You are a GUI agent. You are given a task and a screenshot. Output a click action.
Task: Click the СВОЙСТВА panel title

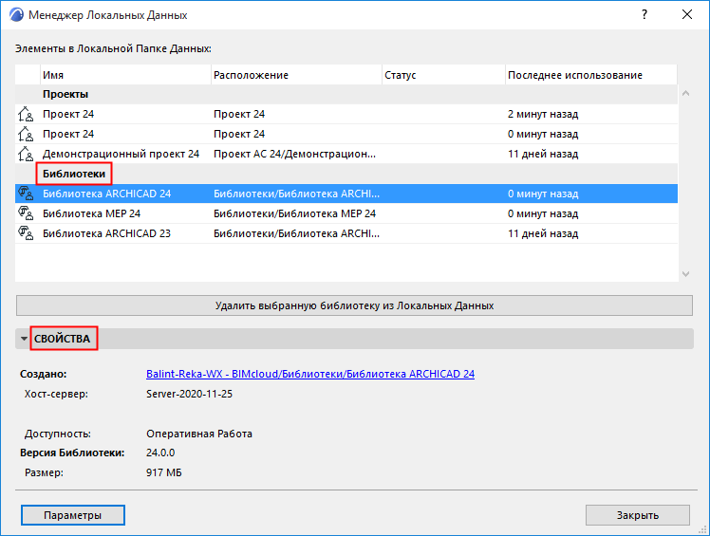[x=62, y=339]
